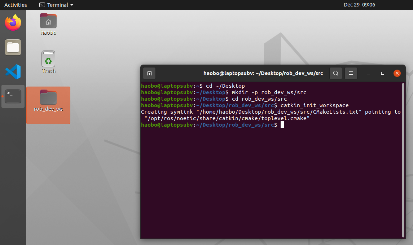Select the haobo home folder icon

(x=48, y=24)
